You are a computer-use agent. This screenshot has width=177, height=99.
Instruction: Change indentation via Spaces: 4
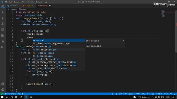(132, 94)
